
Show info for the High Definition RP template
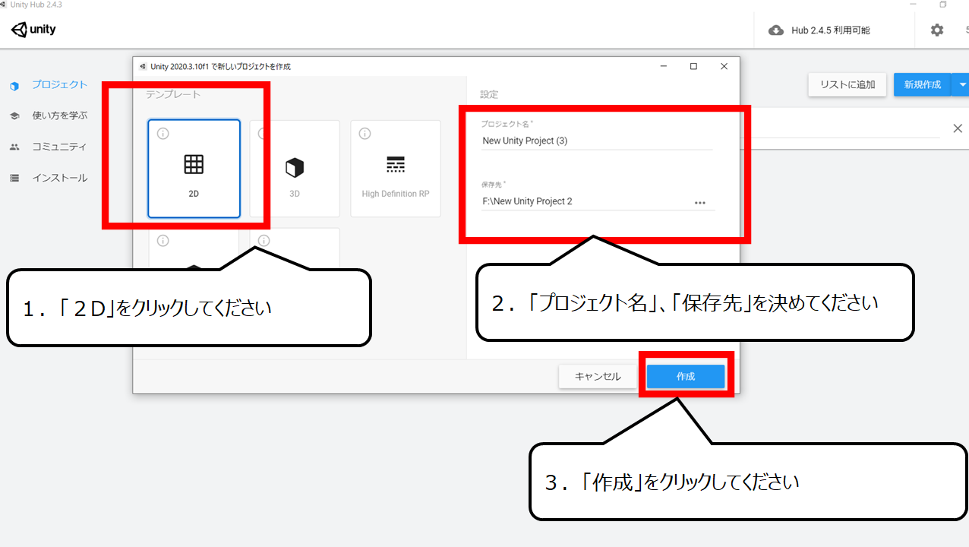pyautogui.click(x=365, y=134)
